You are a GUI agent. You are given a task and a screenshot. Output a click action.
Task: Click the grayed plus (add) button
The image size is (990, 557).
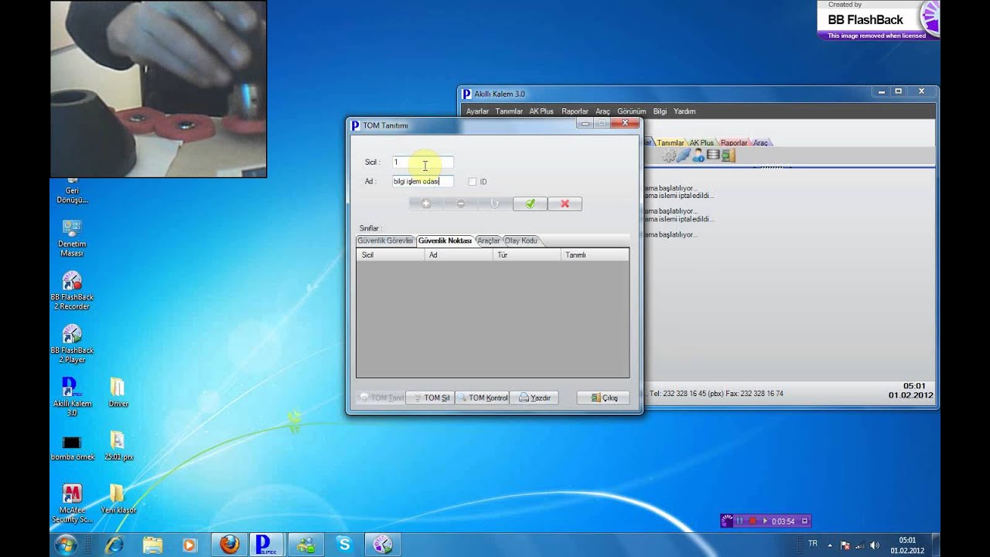(x=425, y=203)
